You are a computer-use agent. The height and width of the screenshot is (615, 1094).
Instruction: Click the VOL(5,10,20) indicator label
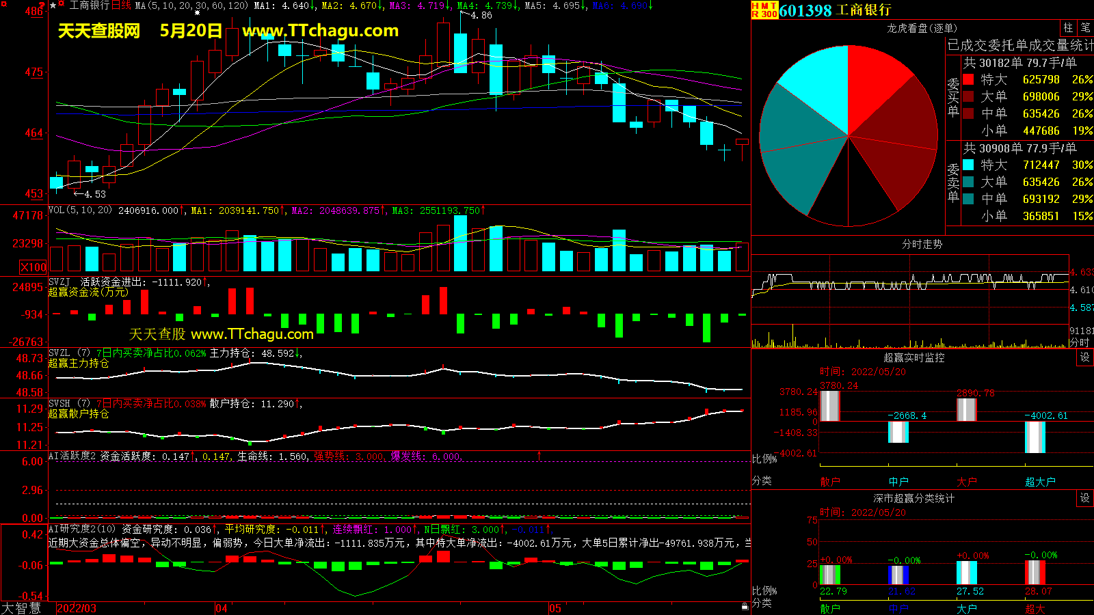pos(81,210)
